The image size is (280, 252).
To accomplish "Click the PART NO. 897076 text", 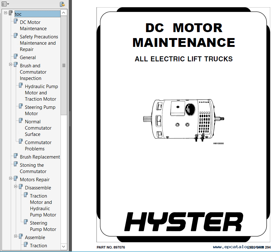I will coord(111,247).
